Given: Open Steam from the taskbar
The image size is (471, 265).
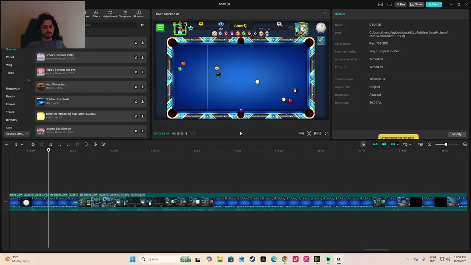Looking at the screenshot, I should 252,259.
